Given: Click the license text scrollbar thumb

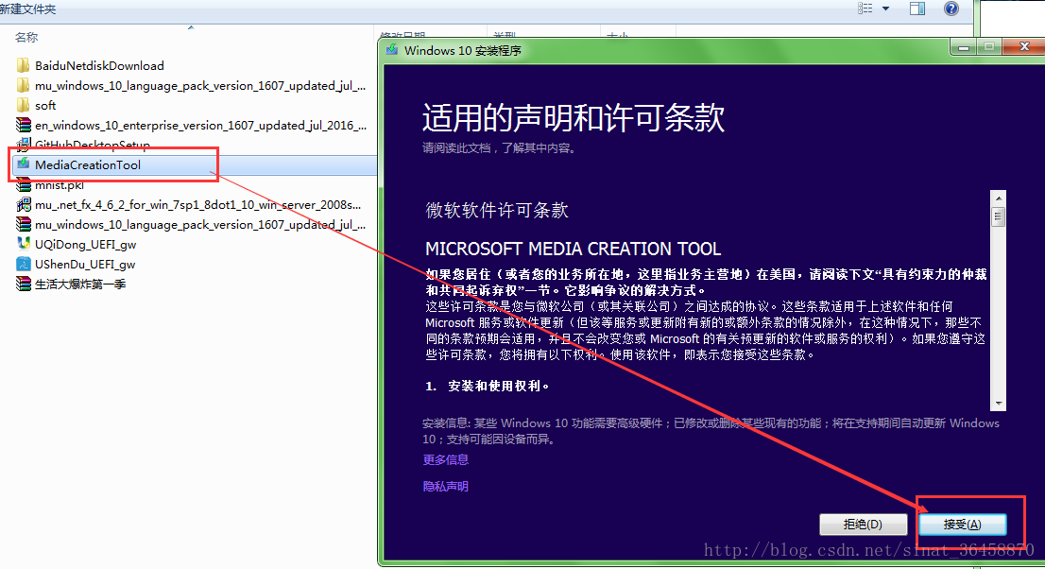Looking at the screenshot, I should [x=999, y=216].
